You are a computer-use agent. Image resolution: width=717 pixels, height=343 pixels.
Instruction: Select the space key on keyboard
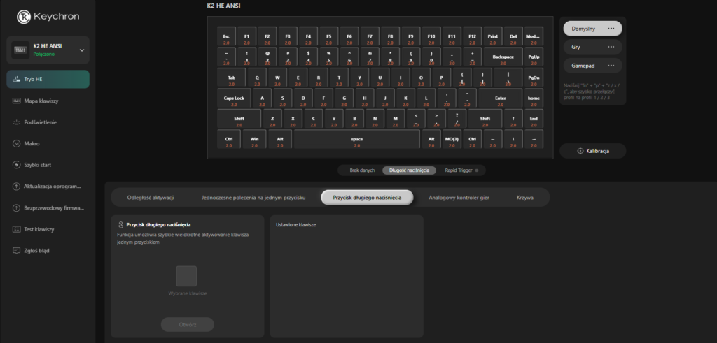pyautogui.click(x=356, y=138)
